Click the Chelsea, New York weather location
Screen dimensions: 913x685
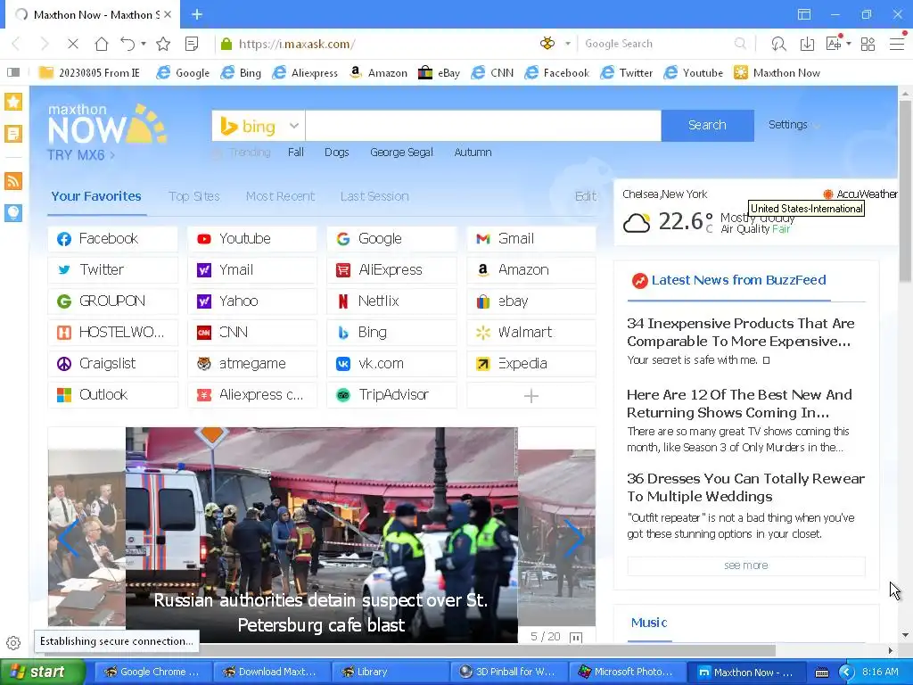coord(664,194)
